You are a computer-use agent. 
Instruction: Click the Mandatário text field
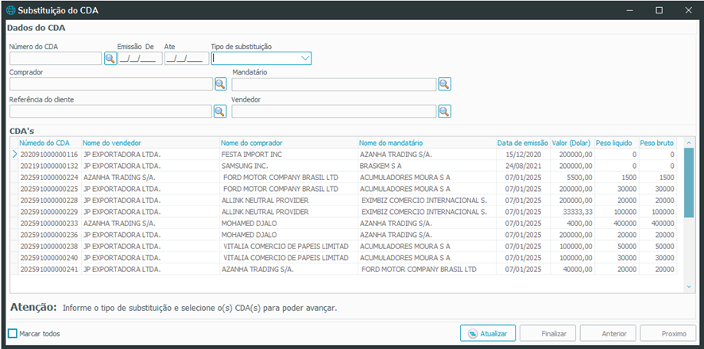tap(334, 84)
